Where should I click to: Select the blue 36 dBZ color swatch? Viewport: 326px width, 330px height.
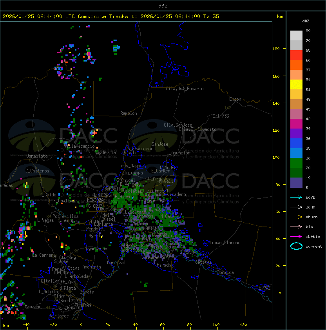pyautogui.click(x=296, y=143)
